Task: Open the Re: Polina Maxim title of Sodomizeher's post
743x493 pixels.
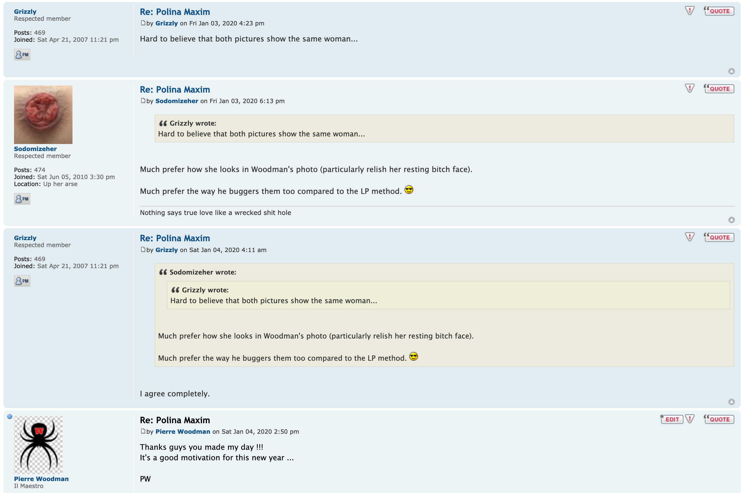Action: [x=175, y=90]
